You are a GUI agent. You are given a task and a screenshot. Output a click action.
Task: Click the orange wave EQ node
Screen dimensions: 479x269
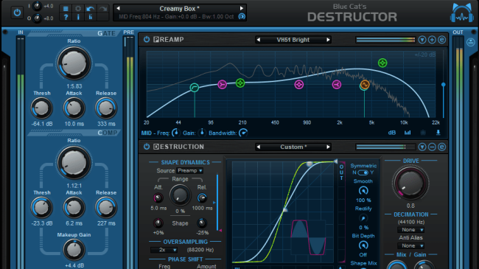tap(365, 84)
